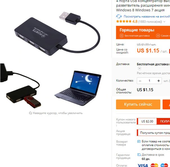Viewport: 170px width, 167px height.
Task: Decrease quantity with the minus button
Action: point(140,81)
